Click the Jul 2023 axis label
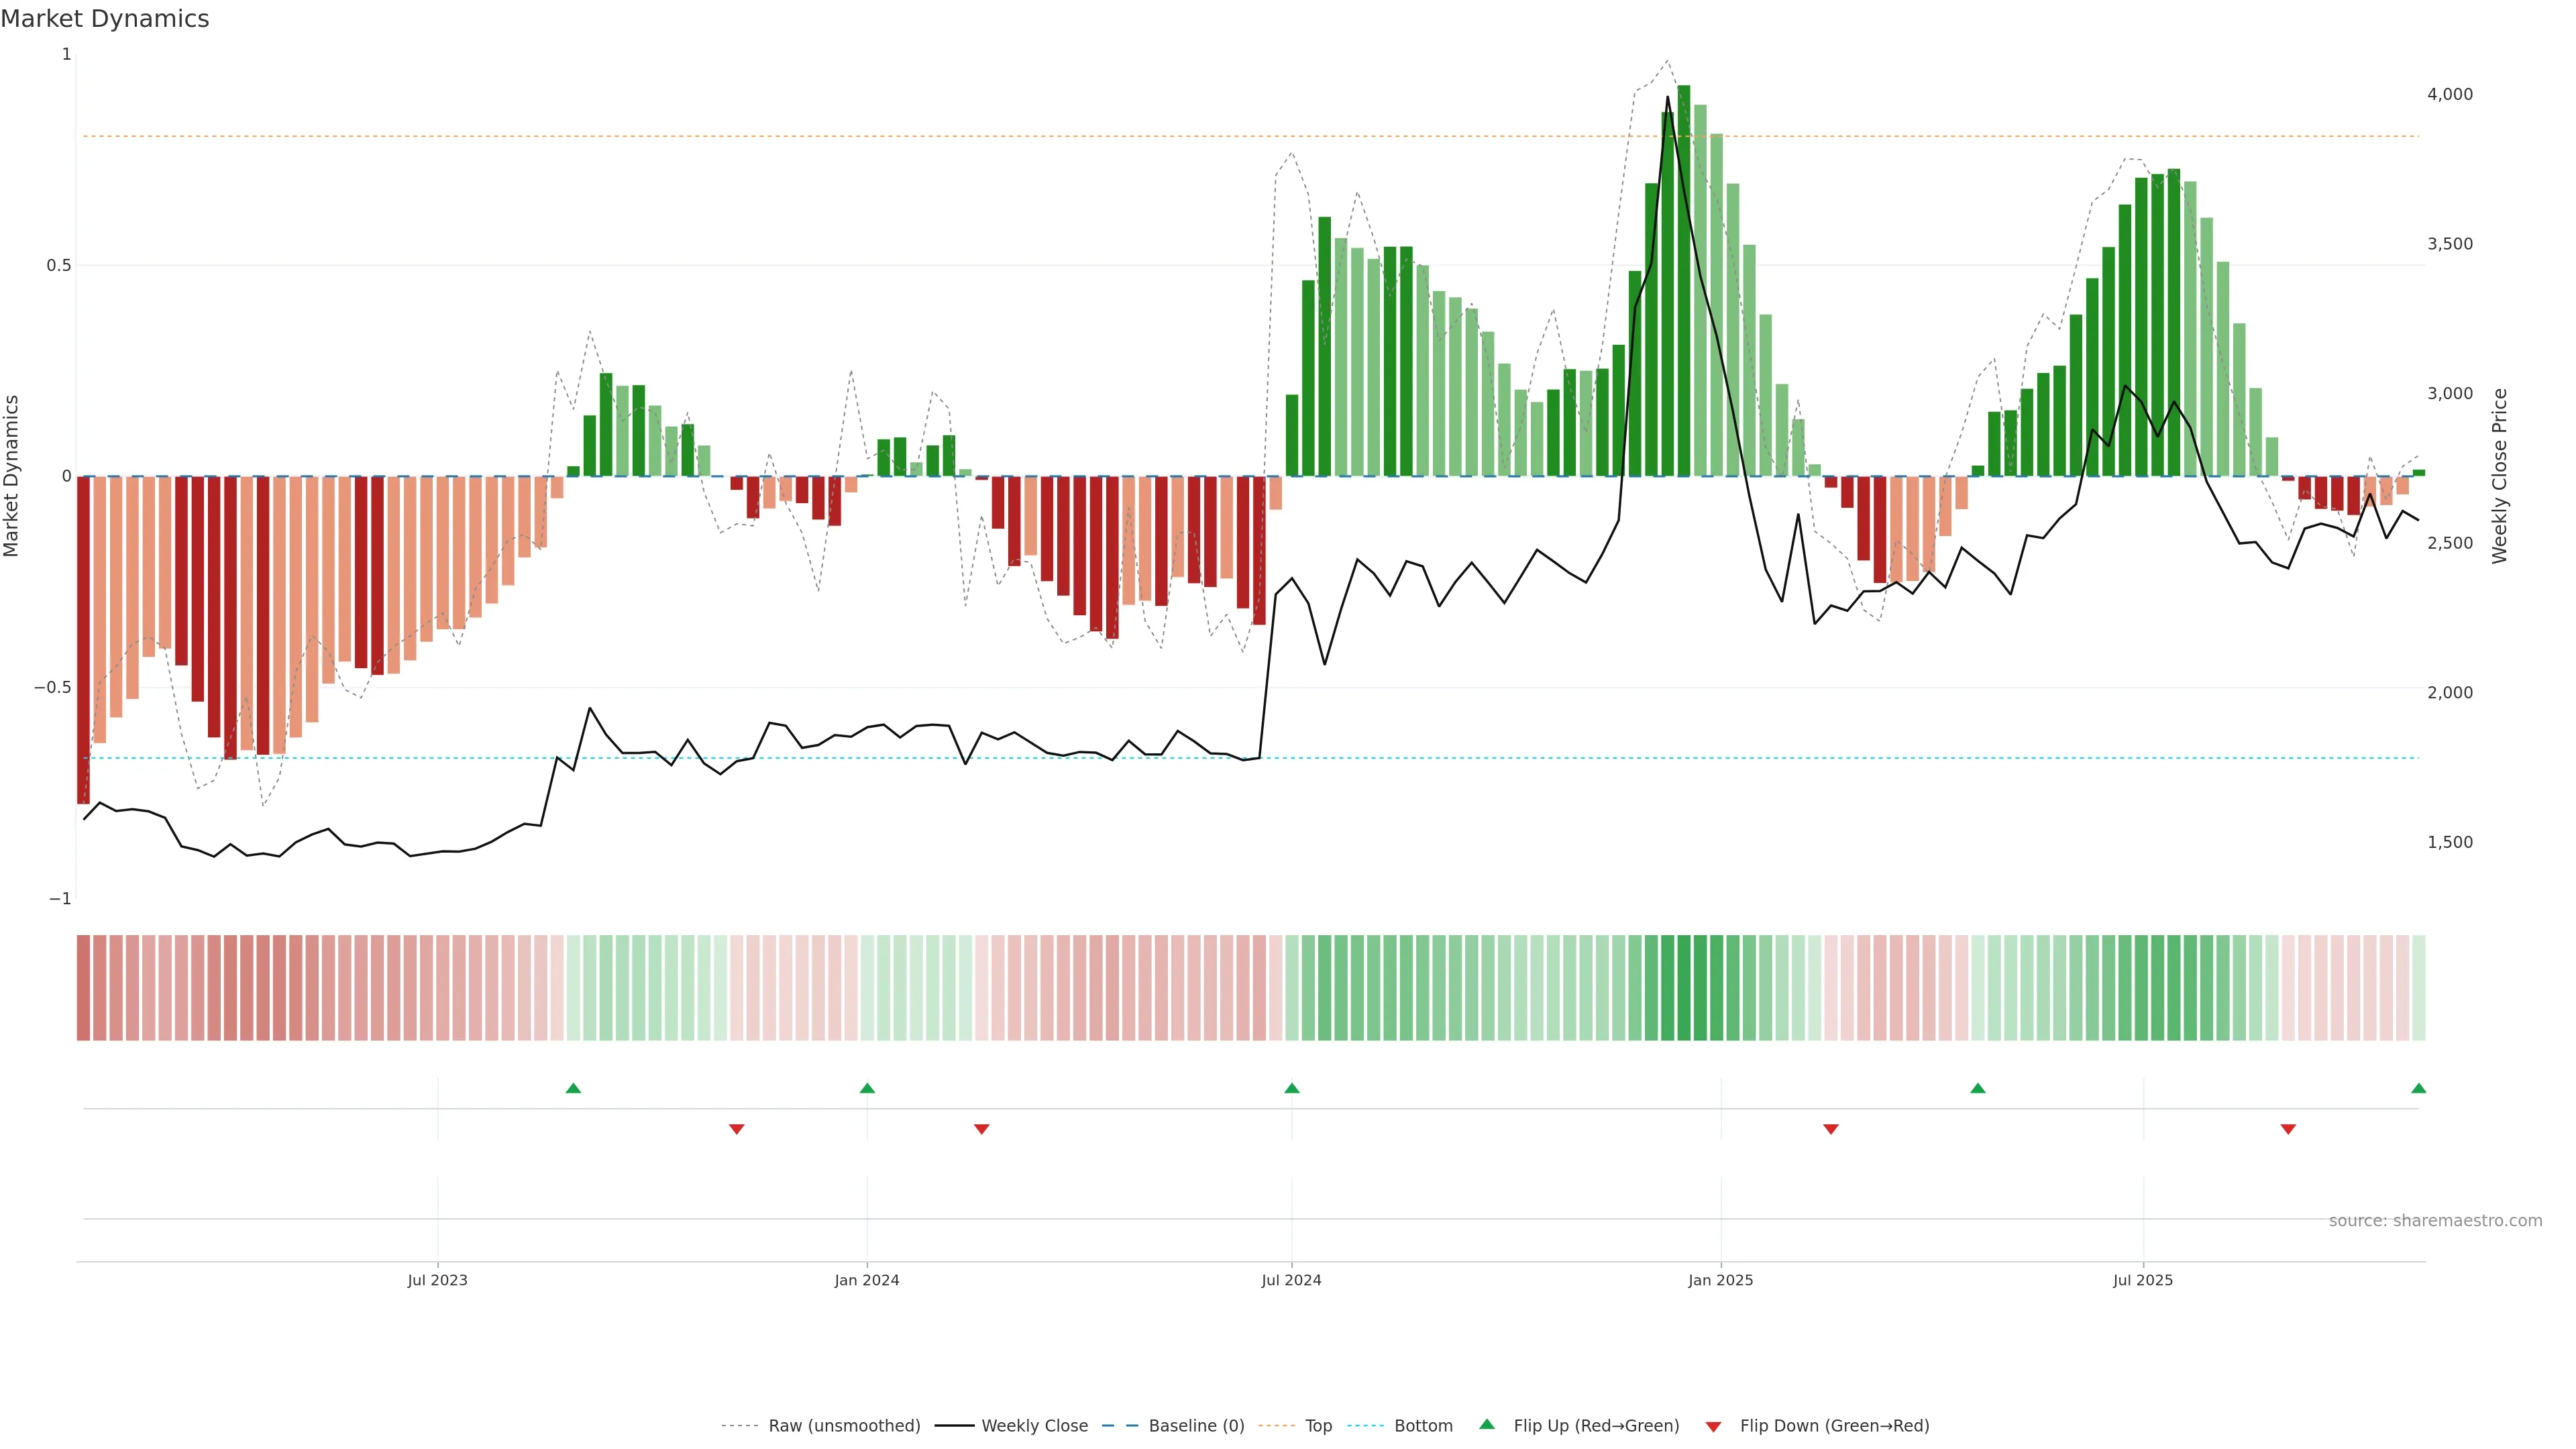 click(x=437, y=1280)
